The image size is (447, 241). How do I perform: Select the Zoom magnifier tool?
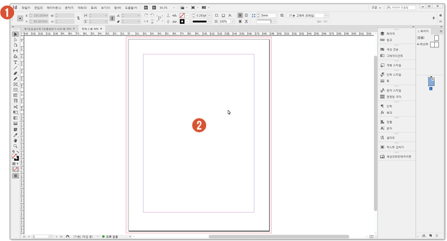point(15,146)
